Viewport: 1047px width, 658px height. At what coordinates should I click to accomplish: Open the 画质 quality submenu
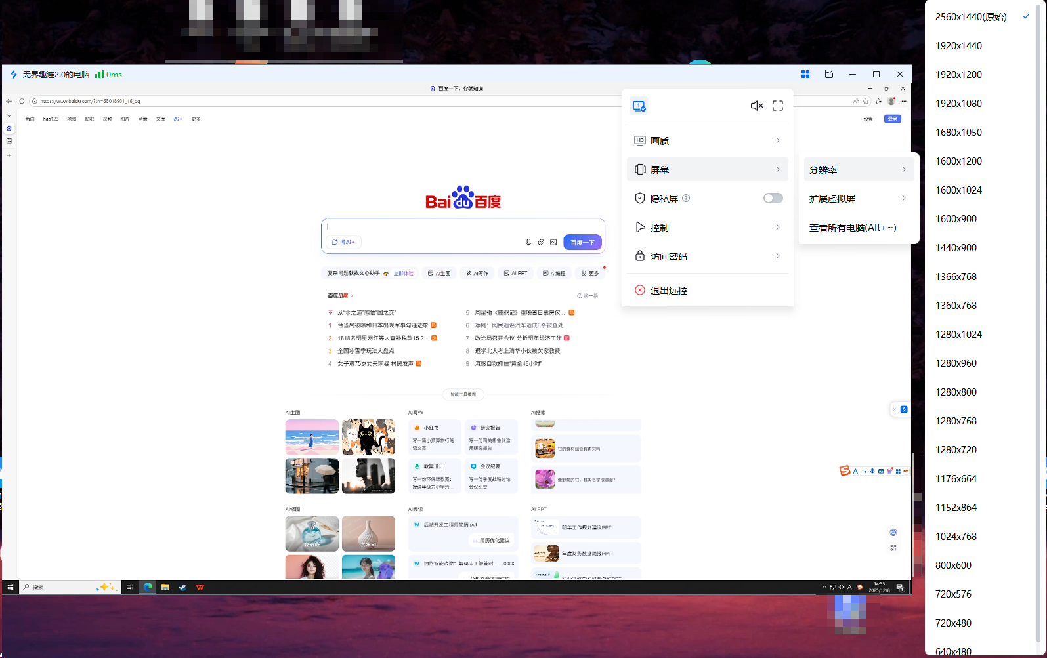coord(708,140)
